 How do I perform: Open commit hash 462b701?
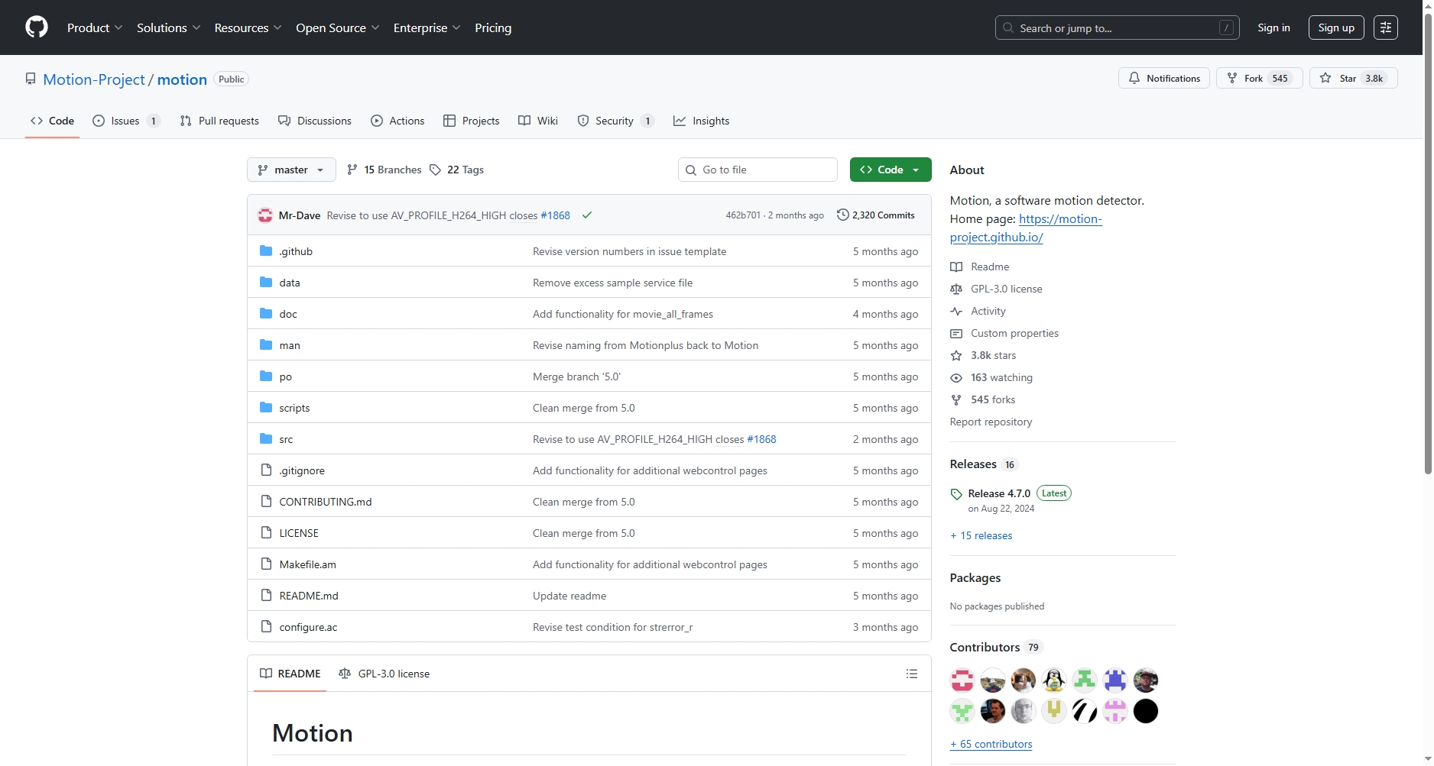tap(743, 215)
